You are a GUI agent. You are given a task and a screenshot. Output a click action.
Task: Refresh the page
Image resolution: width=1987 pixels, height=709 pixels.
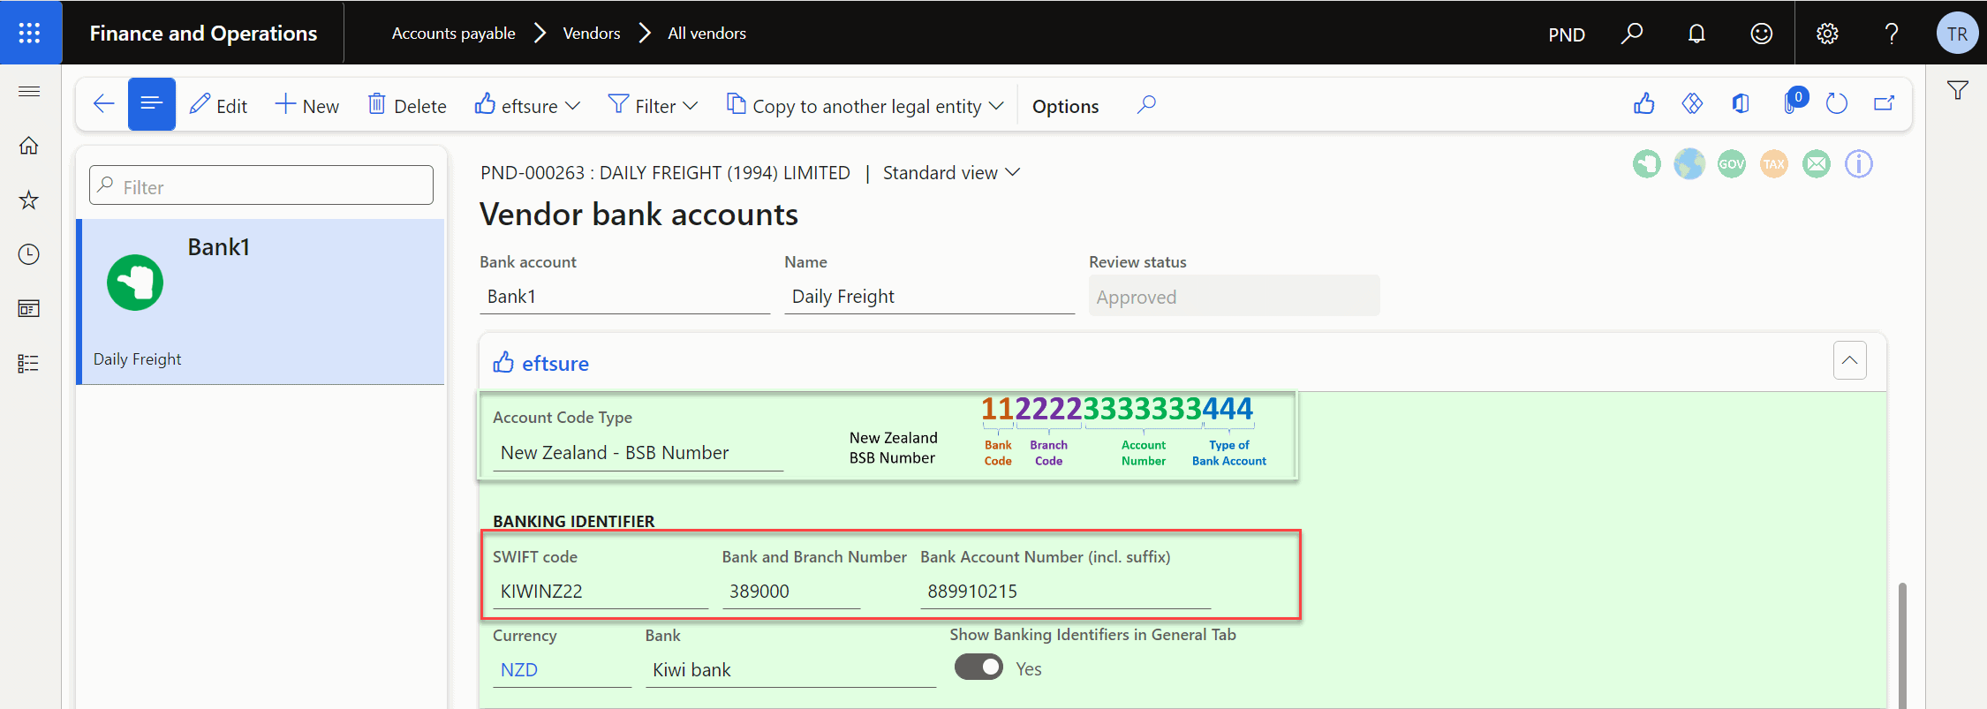pyautogui.click(x=1837, y=104)
